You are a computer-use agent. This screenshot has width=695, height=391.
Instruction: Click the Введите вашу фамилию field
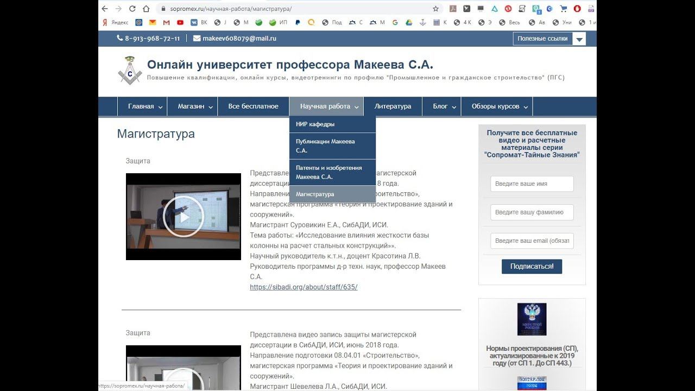click(x=532, y=212)
